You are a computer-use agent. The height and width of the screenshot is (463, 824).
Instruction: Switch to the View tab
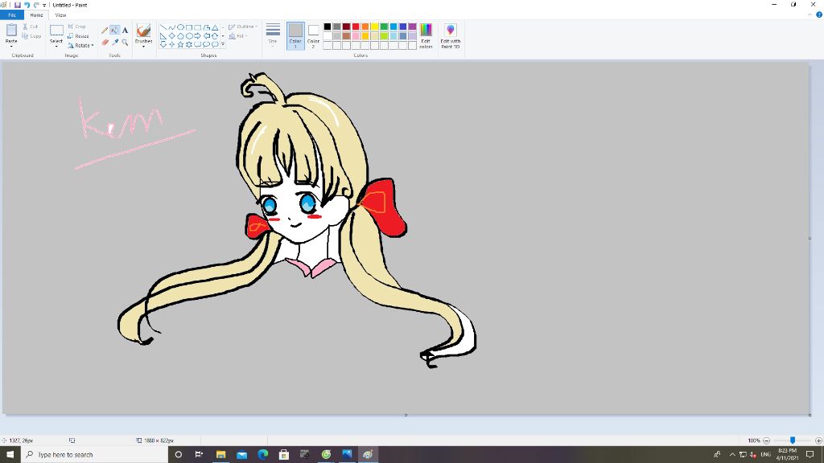point(61,14)
